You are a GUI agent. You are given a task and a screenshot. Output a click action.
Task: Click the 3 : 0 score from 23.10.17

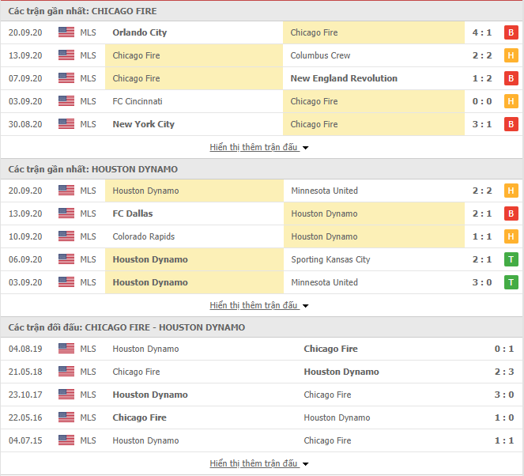pyautogui.click(x=504, y=395)
